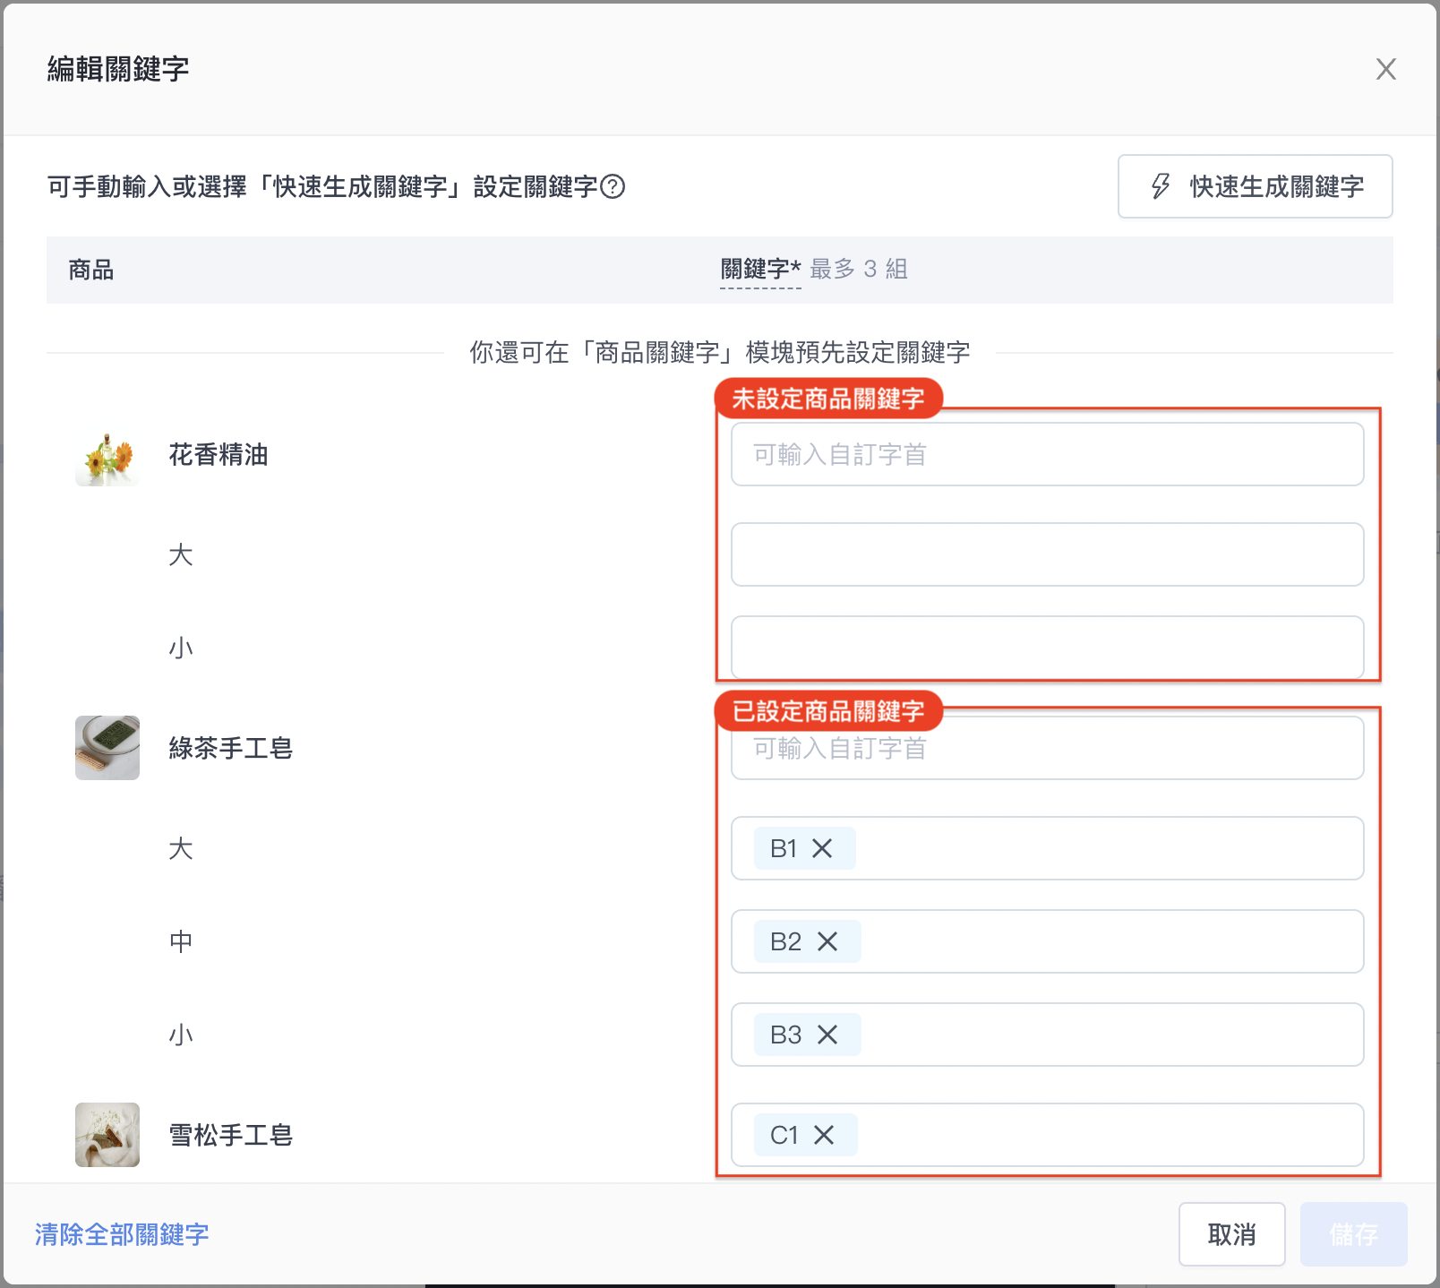The height and width of the screenshot is (1288, 1440).
Task: Click the 綠茶手工皂 product name
Action: [x=231, y=748]
